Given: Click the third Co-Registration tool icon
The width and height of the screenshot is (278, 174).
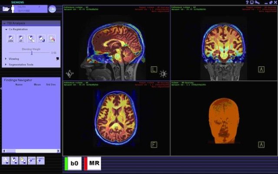Looking at the screenshot, I should pyautogui.click(x=31, y=39).
